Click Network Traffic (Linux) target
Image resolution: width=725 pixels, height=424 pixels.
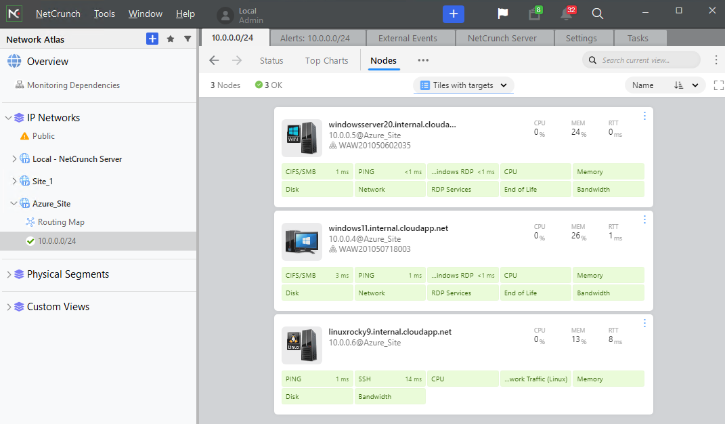click(x=535, y=379)
